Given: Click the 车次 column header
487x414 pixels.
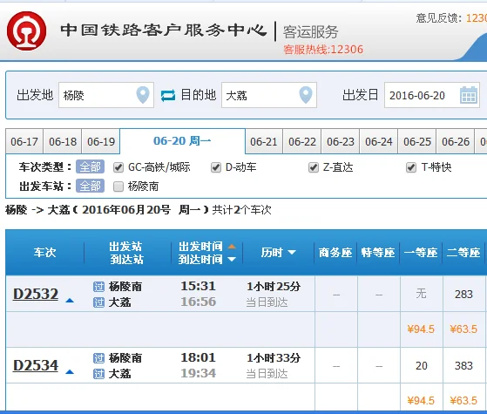Looking at the screenshot, I should [44, 253].
